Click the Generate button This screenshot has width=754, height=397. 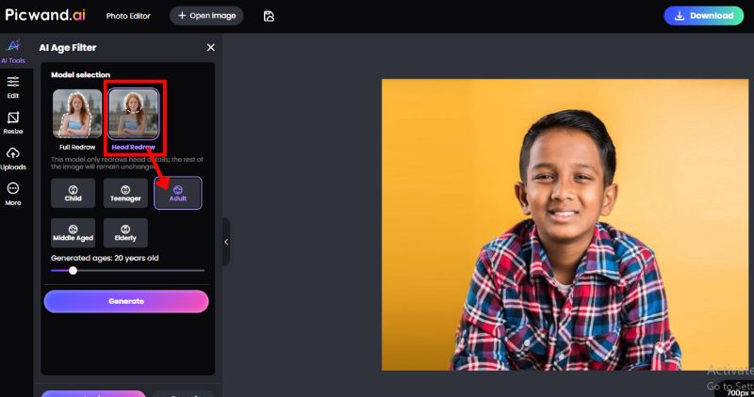coord(126,301)
